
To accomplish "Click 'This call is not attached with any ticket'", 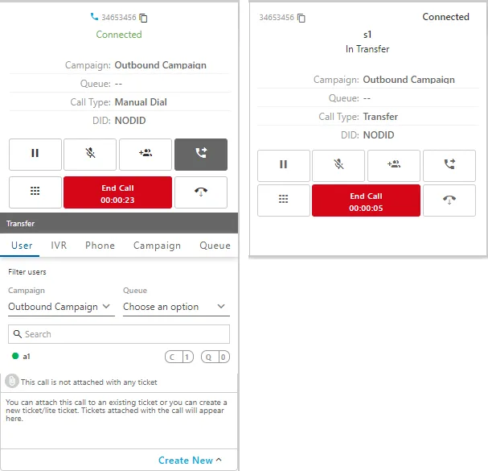I will coord(89,382).
